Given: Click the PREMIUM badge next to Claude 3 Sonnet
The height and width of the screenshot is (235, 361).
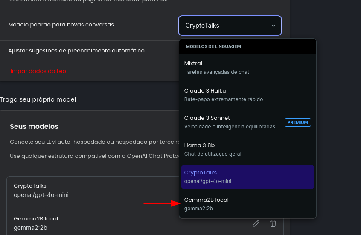Looking at the screenshot, I should 297,122.
